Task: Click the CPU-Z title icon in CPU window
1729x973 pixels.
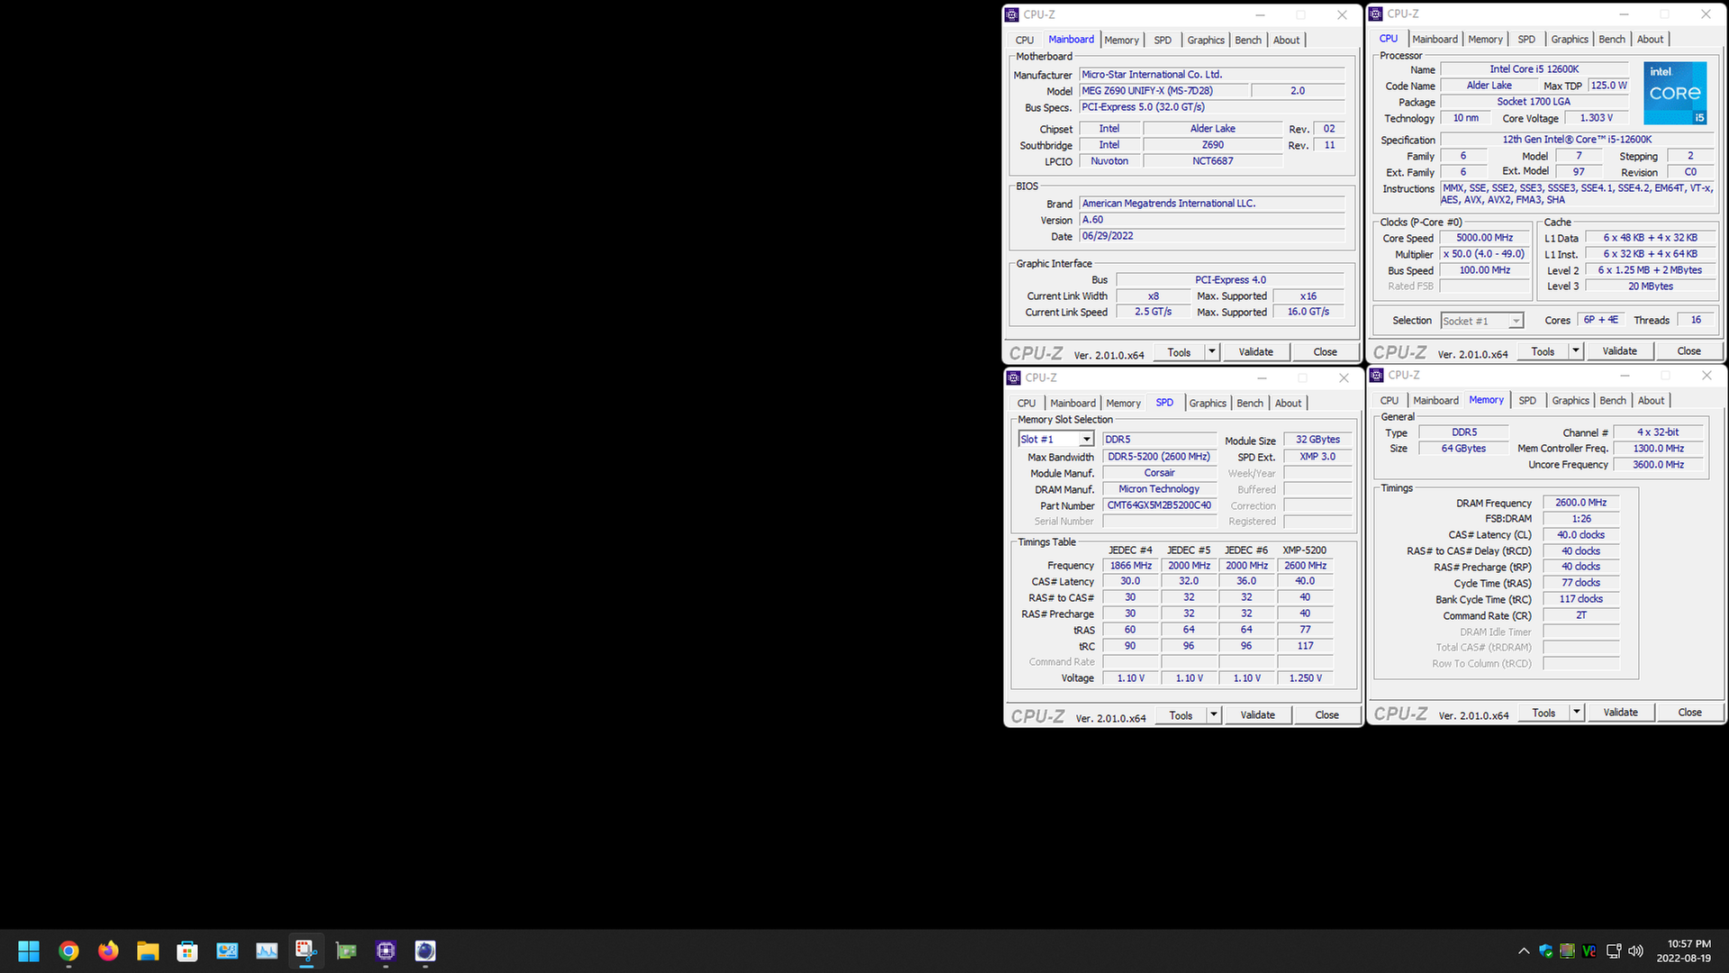Action: [x=1376, y=14]
